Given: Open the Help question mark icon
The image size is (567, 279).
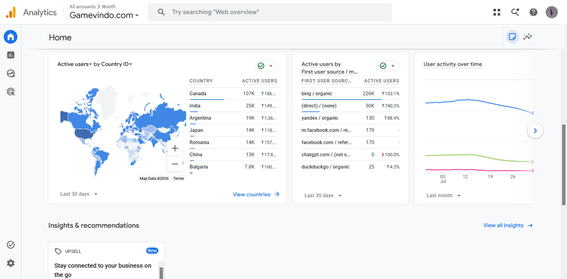Looking at the screenshot, I should point(533,12).
